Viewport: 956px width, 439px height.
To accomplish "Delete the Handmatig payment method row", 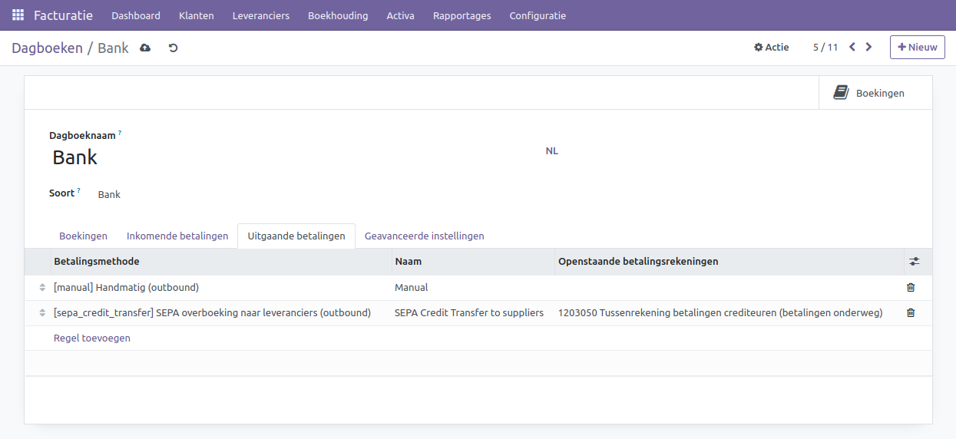I will (911, 287).
